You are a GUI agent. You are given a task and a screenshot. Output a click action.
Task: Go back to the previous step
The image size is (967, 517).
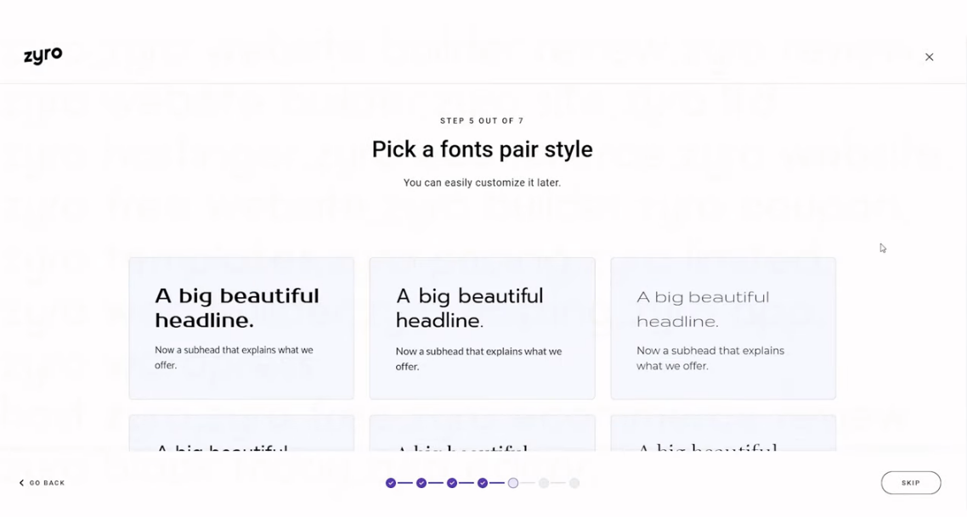point(42,483)
